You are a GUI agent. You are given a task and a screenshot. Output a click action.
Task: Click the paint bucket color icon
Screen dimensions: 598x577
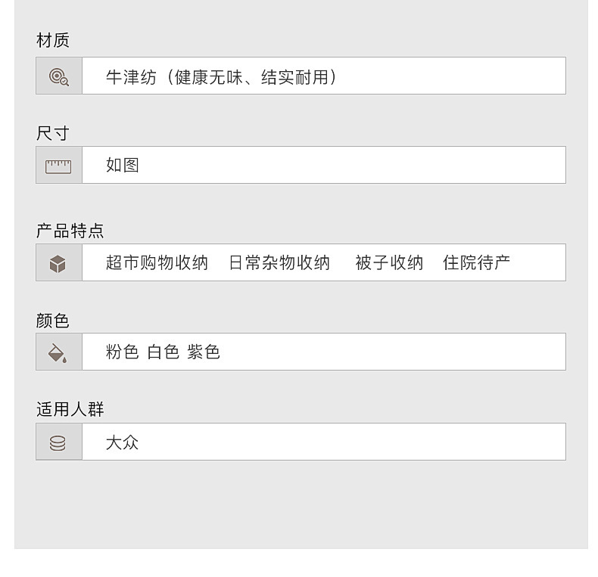(58, 352)
